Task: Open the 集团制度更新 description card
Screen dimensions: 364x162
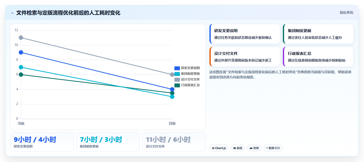Action: 318,34
